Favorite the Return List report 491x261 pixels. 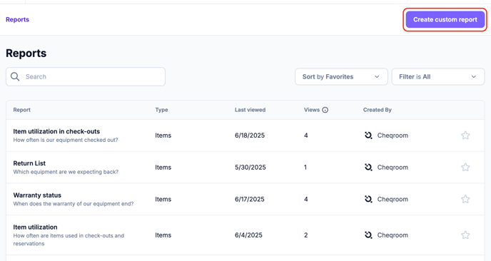[x=465, y=167]
